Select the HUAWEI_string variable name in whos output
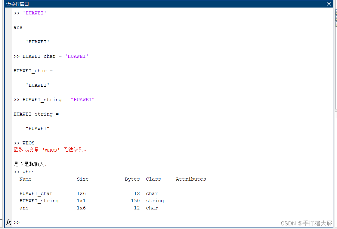The width and height of the screenshot is (337, 229). pos(39,200)
